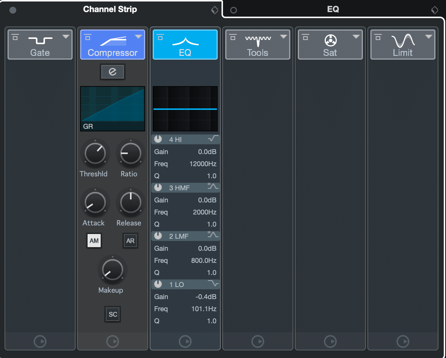446x358 pixels.
Task: Toggle bypass square on Limit module
Action: [378, 37]
